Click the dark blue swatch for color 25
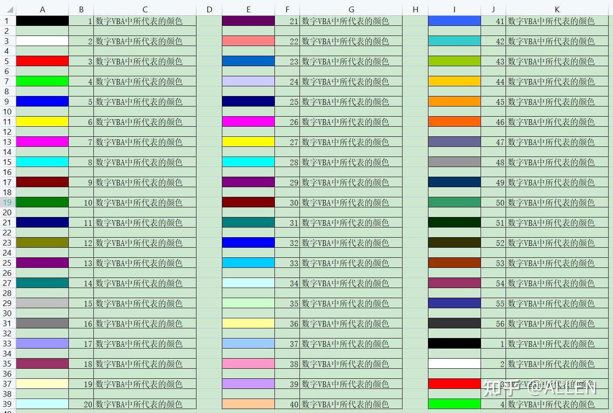This screenshot has width=613, height=413. (248, 101)
